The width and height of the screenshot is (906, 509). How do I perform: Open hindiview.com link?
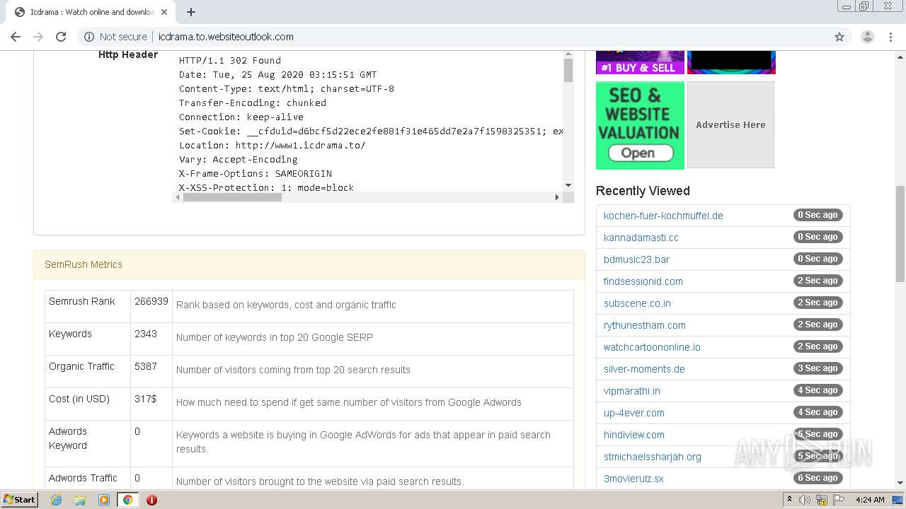(633, 435)
